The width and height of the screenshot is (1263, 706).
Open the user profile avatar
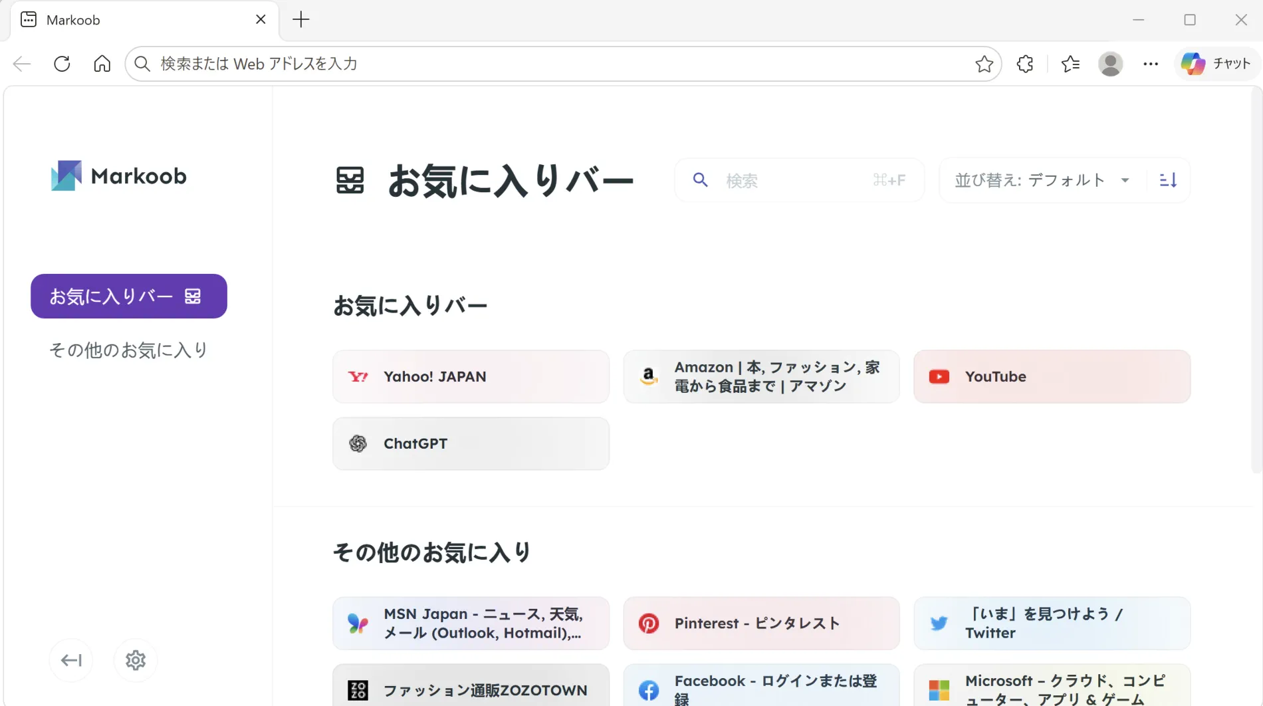pyautogui.click(x=1110, y=64)
